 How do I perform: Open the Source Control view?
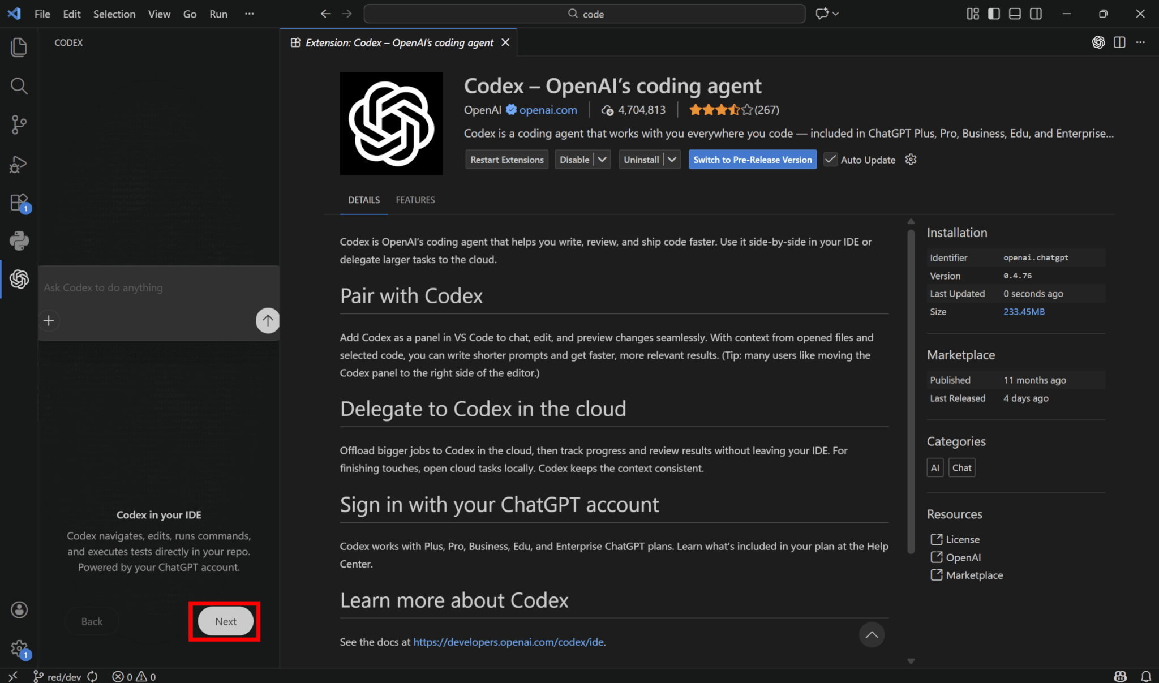point(19,124)
